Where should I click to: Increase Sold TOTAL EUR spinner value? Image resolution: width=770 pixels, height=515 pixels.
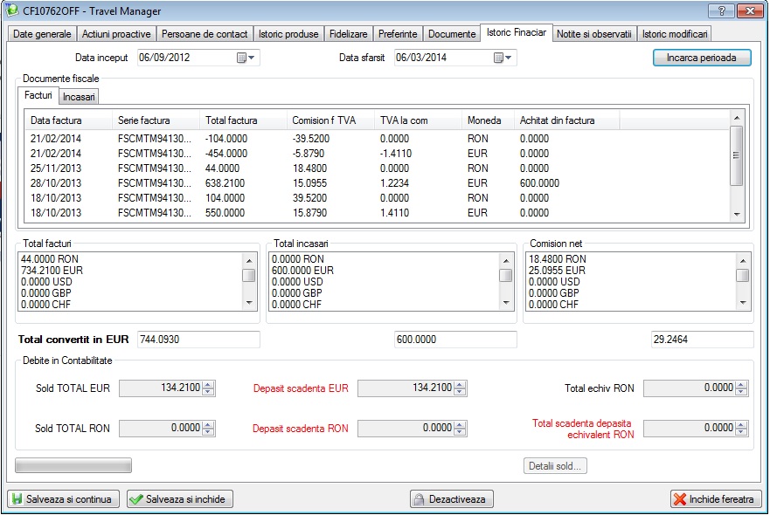[x=208, y=384]
